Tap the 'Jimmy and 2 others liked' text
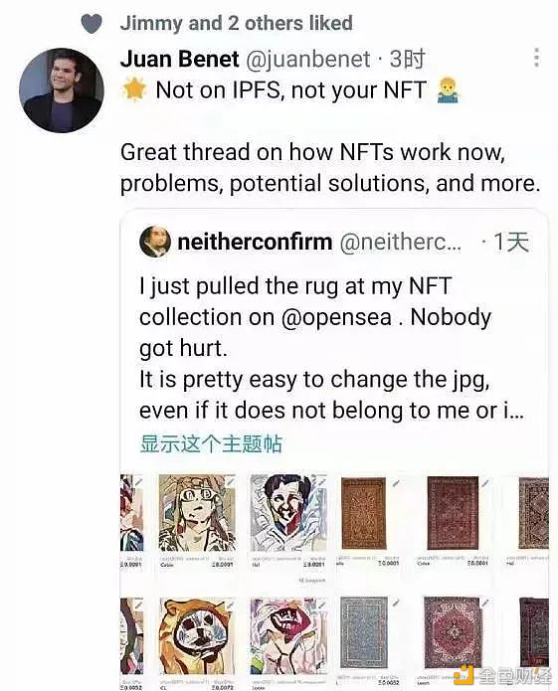Viewport: 558px width, 691px height. click(x=237, y=23)
